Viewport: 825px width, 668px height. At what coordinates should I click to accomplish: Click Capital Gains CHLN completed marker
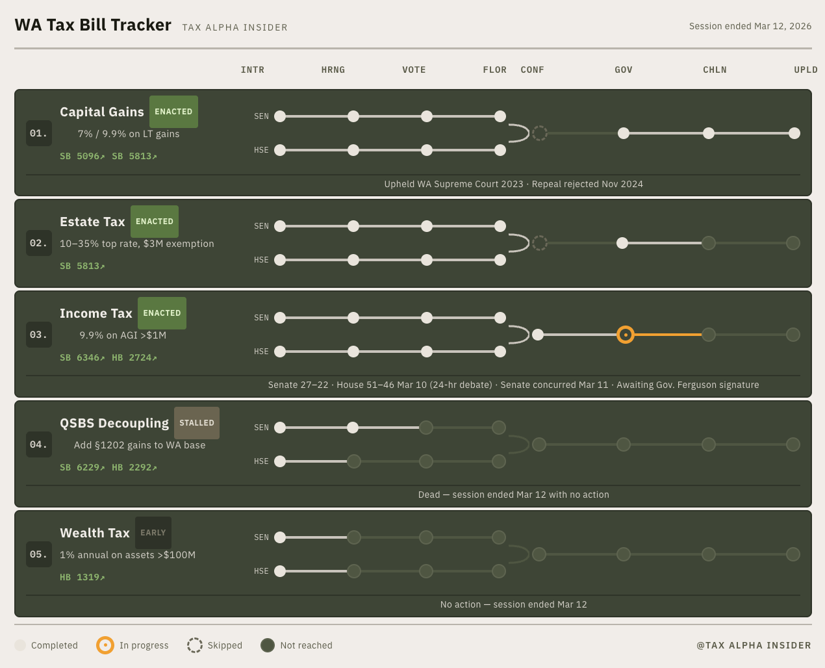709,133
